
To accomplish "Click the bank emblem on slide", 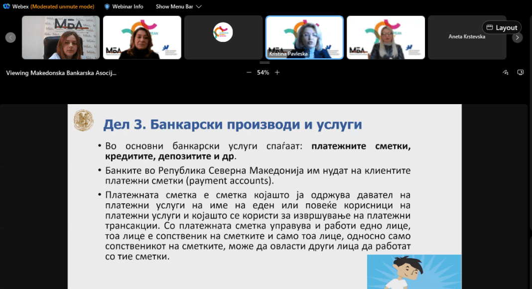I will point(83,121).
